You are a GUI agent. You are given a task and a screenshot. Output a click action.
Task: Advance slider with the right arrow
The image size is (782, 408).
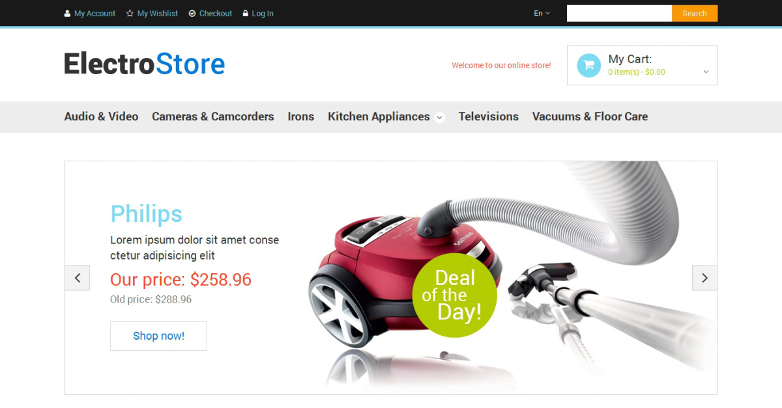click(x=704, y=278)
